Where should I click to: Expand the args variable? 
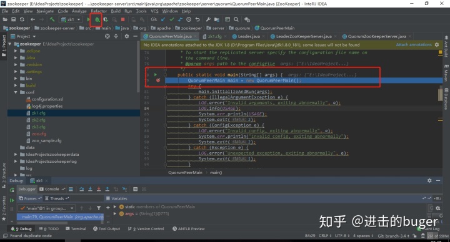click(115, 214)
